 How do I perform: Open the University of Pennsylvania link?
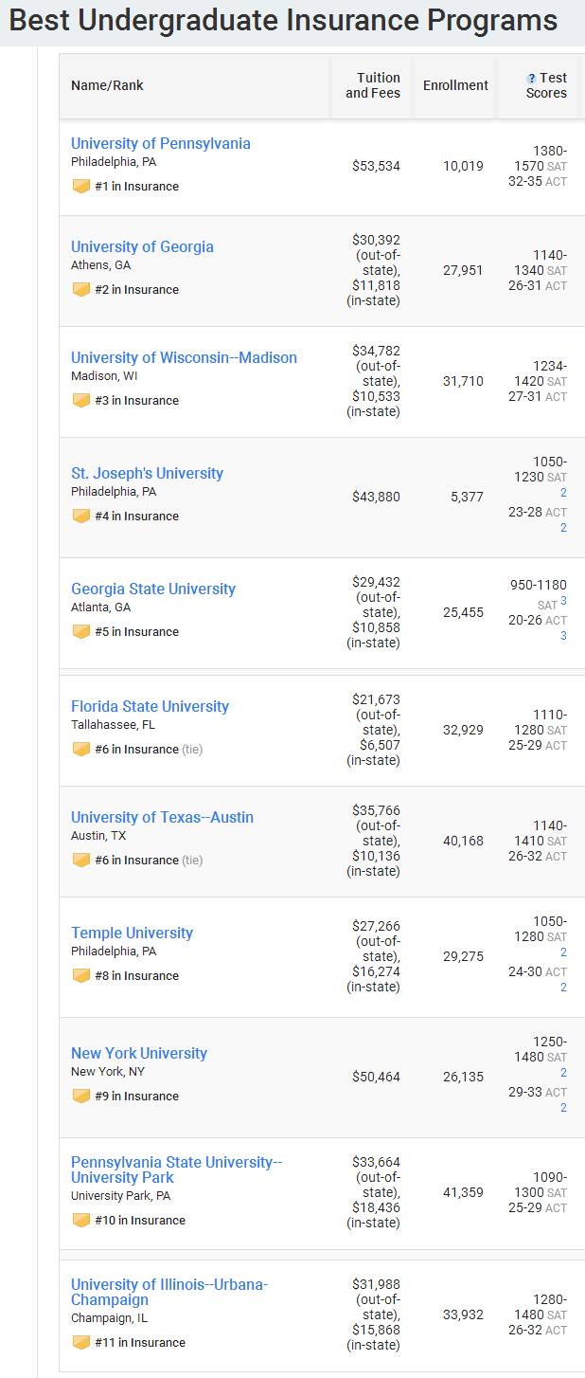tap(161, 143)
